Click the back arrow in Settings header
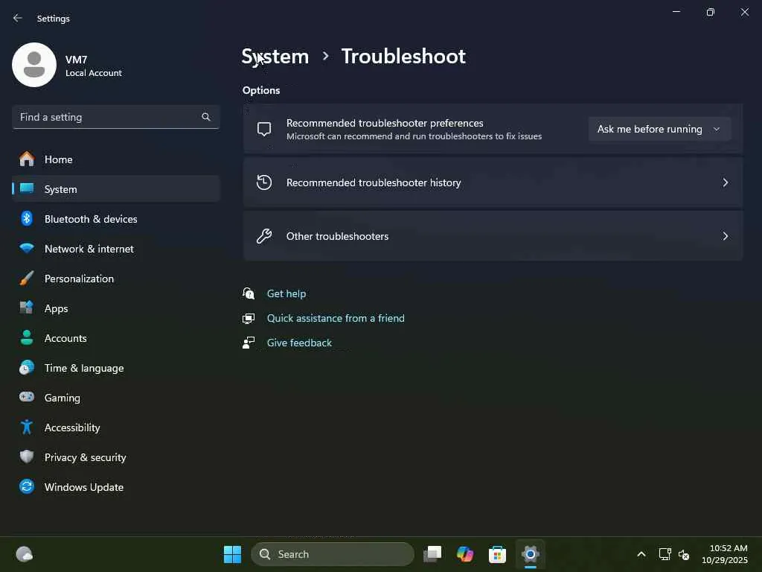 (18, 18)
